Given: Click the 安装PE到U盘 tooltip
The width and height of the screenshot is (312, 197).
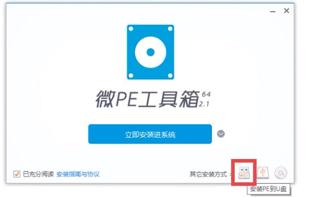Looking at the screenshot, I should (268, 189).
